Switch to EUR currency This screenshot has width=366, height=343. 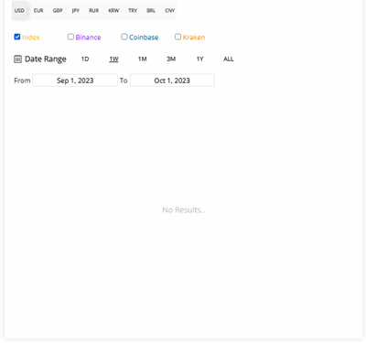(38, 11)
